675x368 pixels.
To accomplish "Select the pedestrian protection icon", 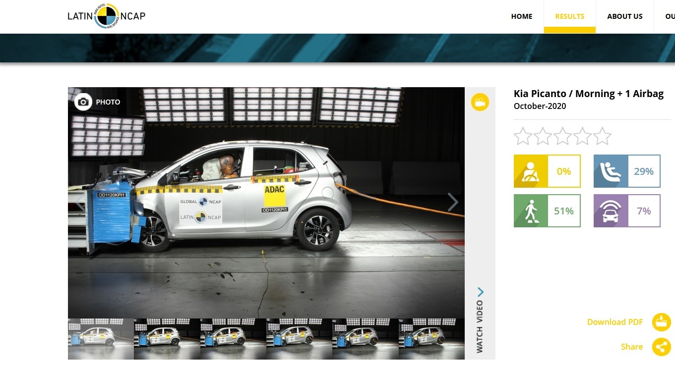I will coord(531,211).
